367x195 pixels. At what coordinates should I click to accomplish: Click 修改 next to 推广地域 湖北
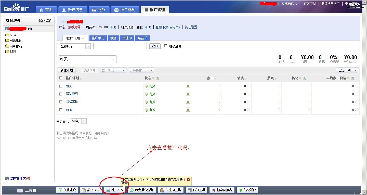tap(148, 27)
